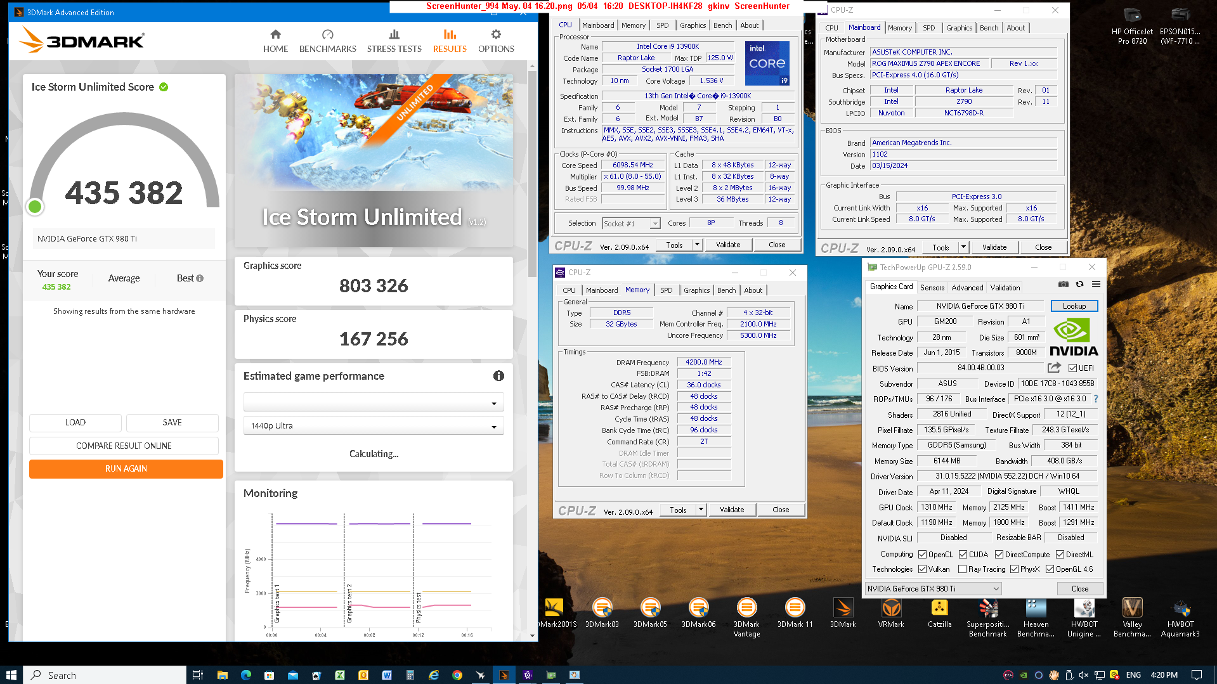Expand Tools dropdown arrow in CPU-Z Mainboard window

[963, 247]
